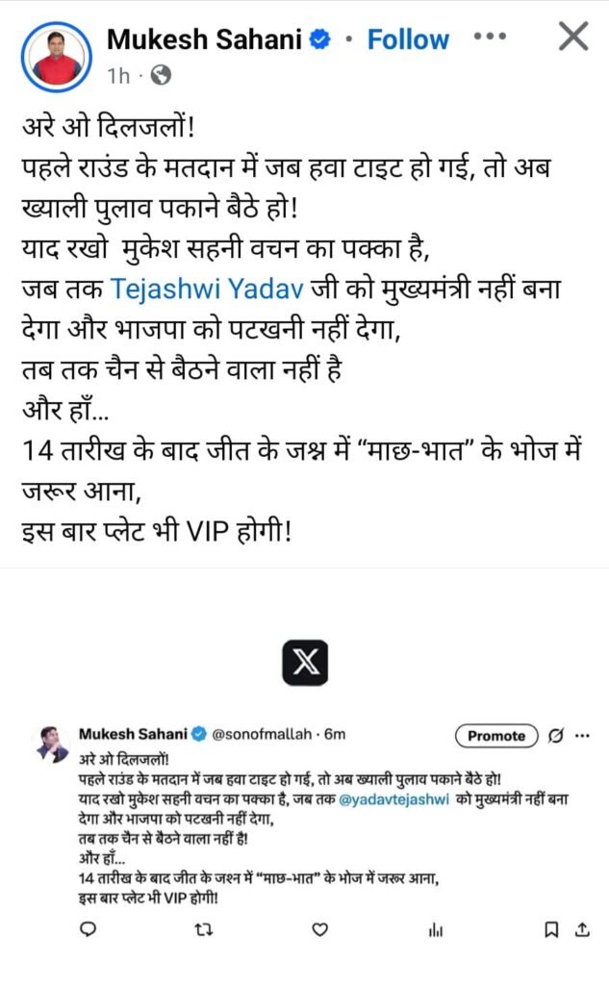Image resolution: width=609 pixels, height=985 pixels.
Task: Open the @yadavtejashwi mention link
Action: point(394,799)
